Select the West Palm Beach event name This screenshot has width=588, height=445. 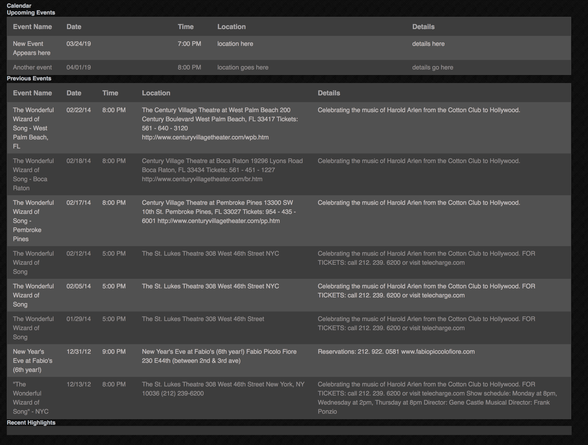click(33, 128)
